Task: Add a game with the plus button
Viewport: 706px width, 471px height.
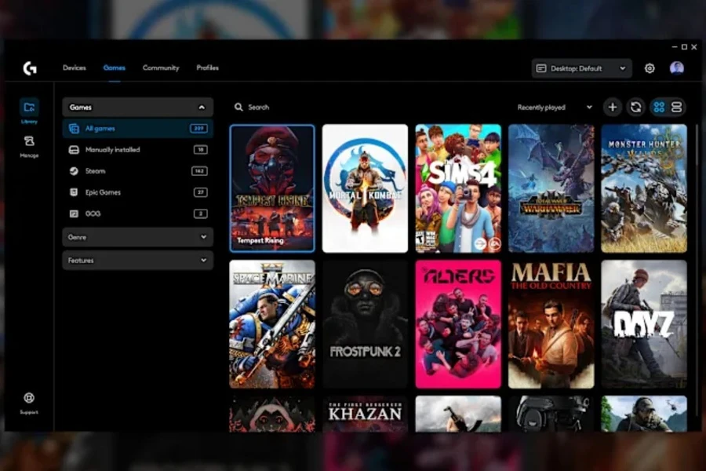Action: tap(613, 108)
